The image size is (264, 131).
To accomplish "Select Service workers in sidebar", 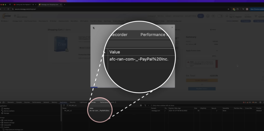I will [x=9, y=111].
